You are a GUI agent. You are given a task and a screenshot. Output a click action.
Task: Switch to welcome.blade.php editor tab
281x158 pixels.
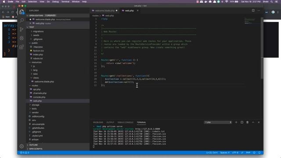tap(104, 11)
